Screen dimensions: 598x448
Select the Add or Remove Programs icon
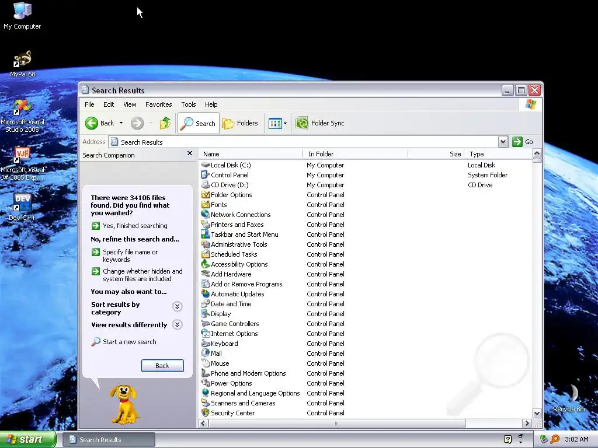point(206,284)
